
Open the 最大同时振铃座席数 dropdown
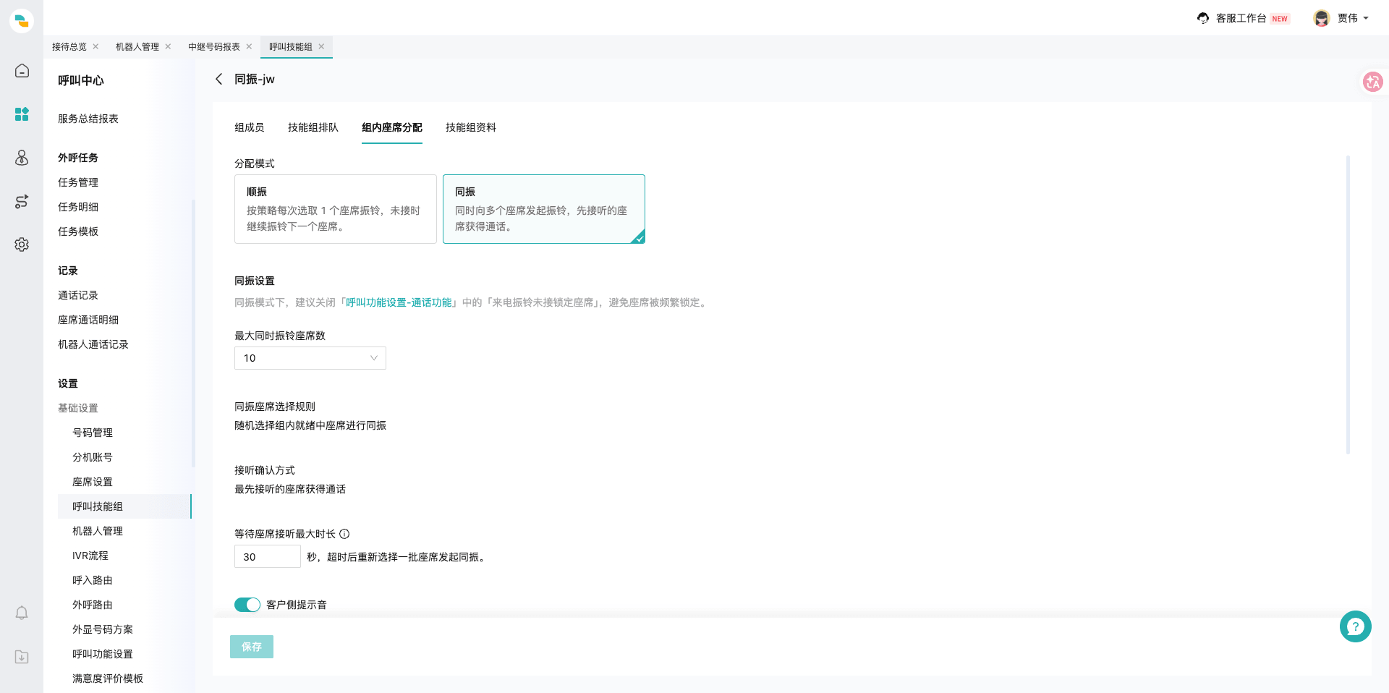(310, 358)
